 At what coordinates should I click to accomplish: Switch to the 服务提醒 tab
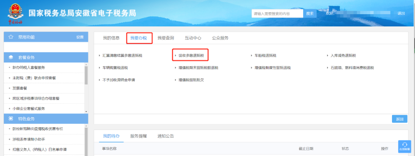[138, 136]
